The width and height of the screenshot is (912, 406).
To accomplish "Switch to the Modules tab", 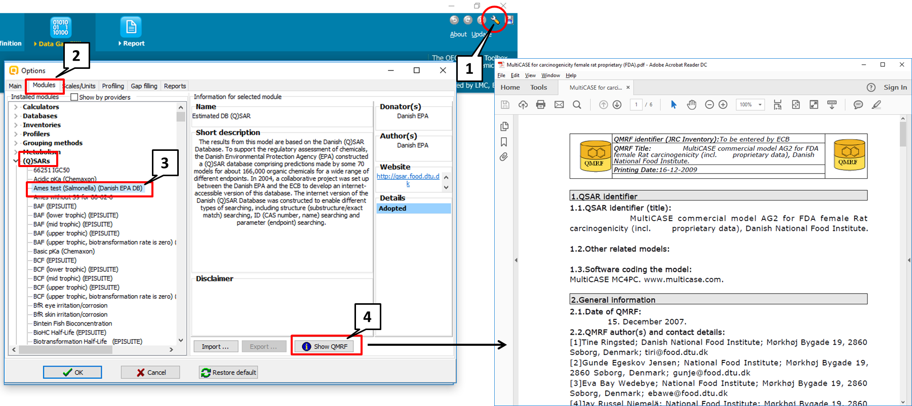I will [44, 85].
